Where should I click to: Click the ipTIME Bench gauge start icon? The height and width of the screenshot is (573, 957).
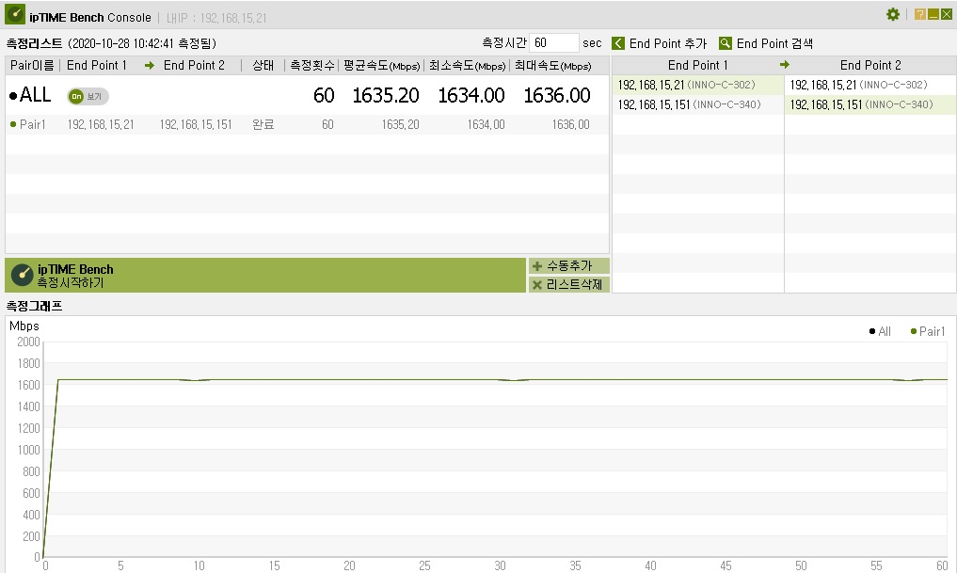tap(22, 276)
